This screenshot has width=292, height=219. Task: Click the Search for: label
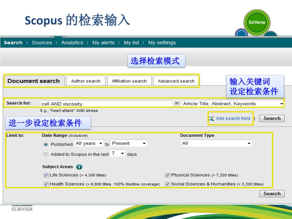point(19,103)
